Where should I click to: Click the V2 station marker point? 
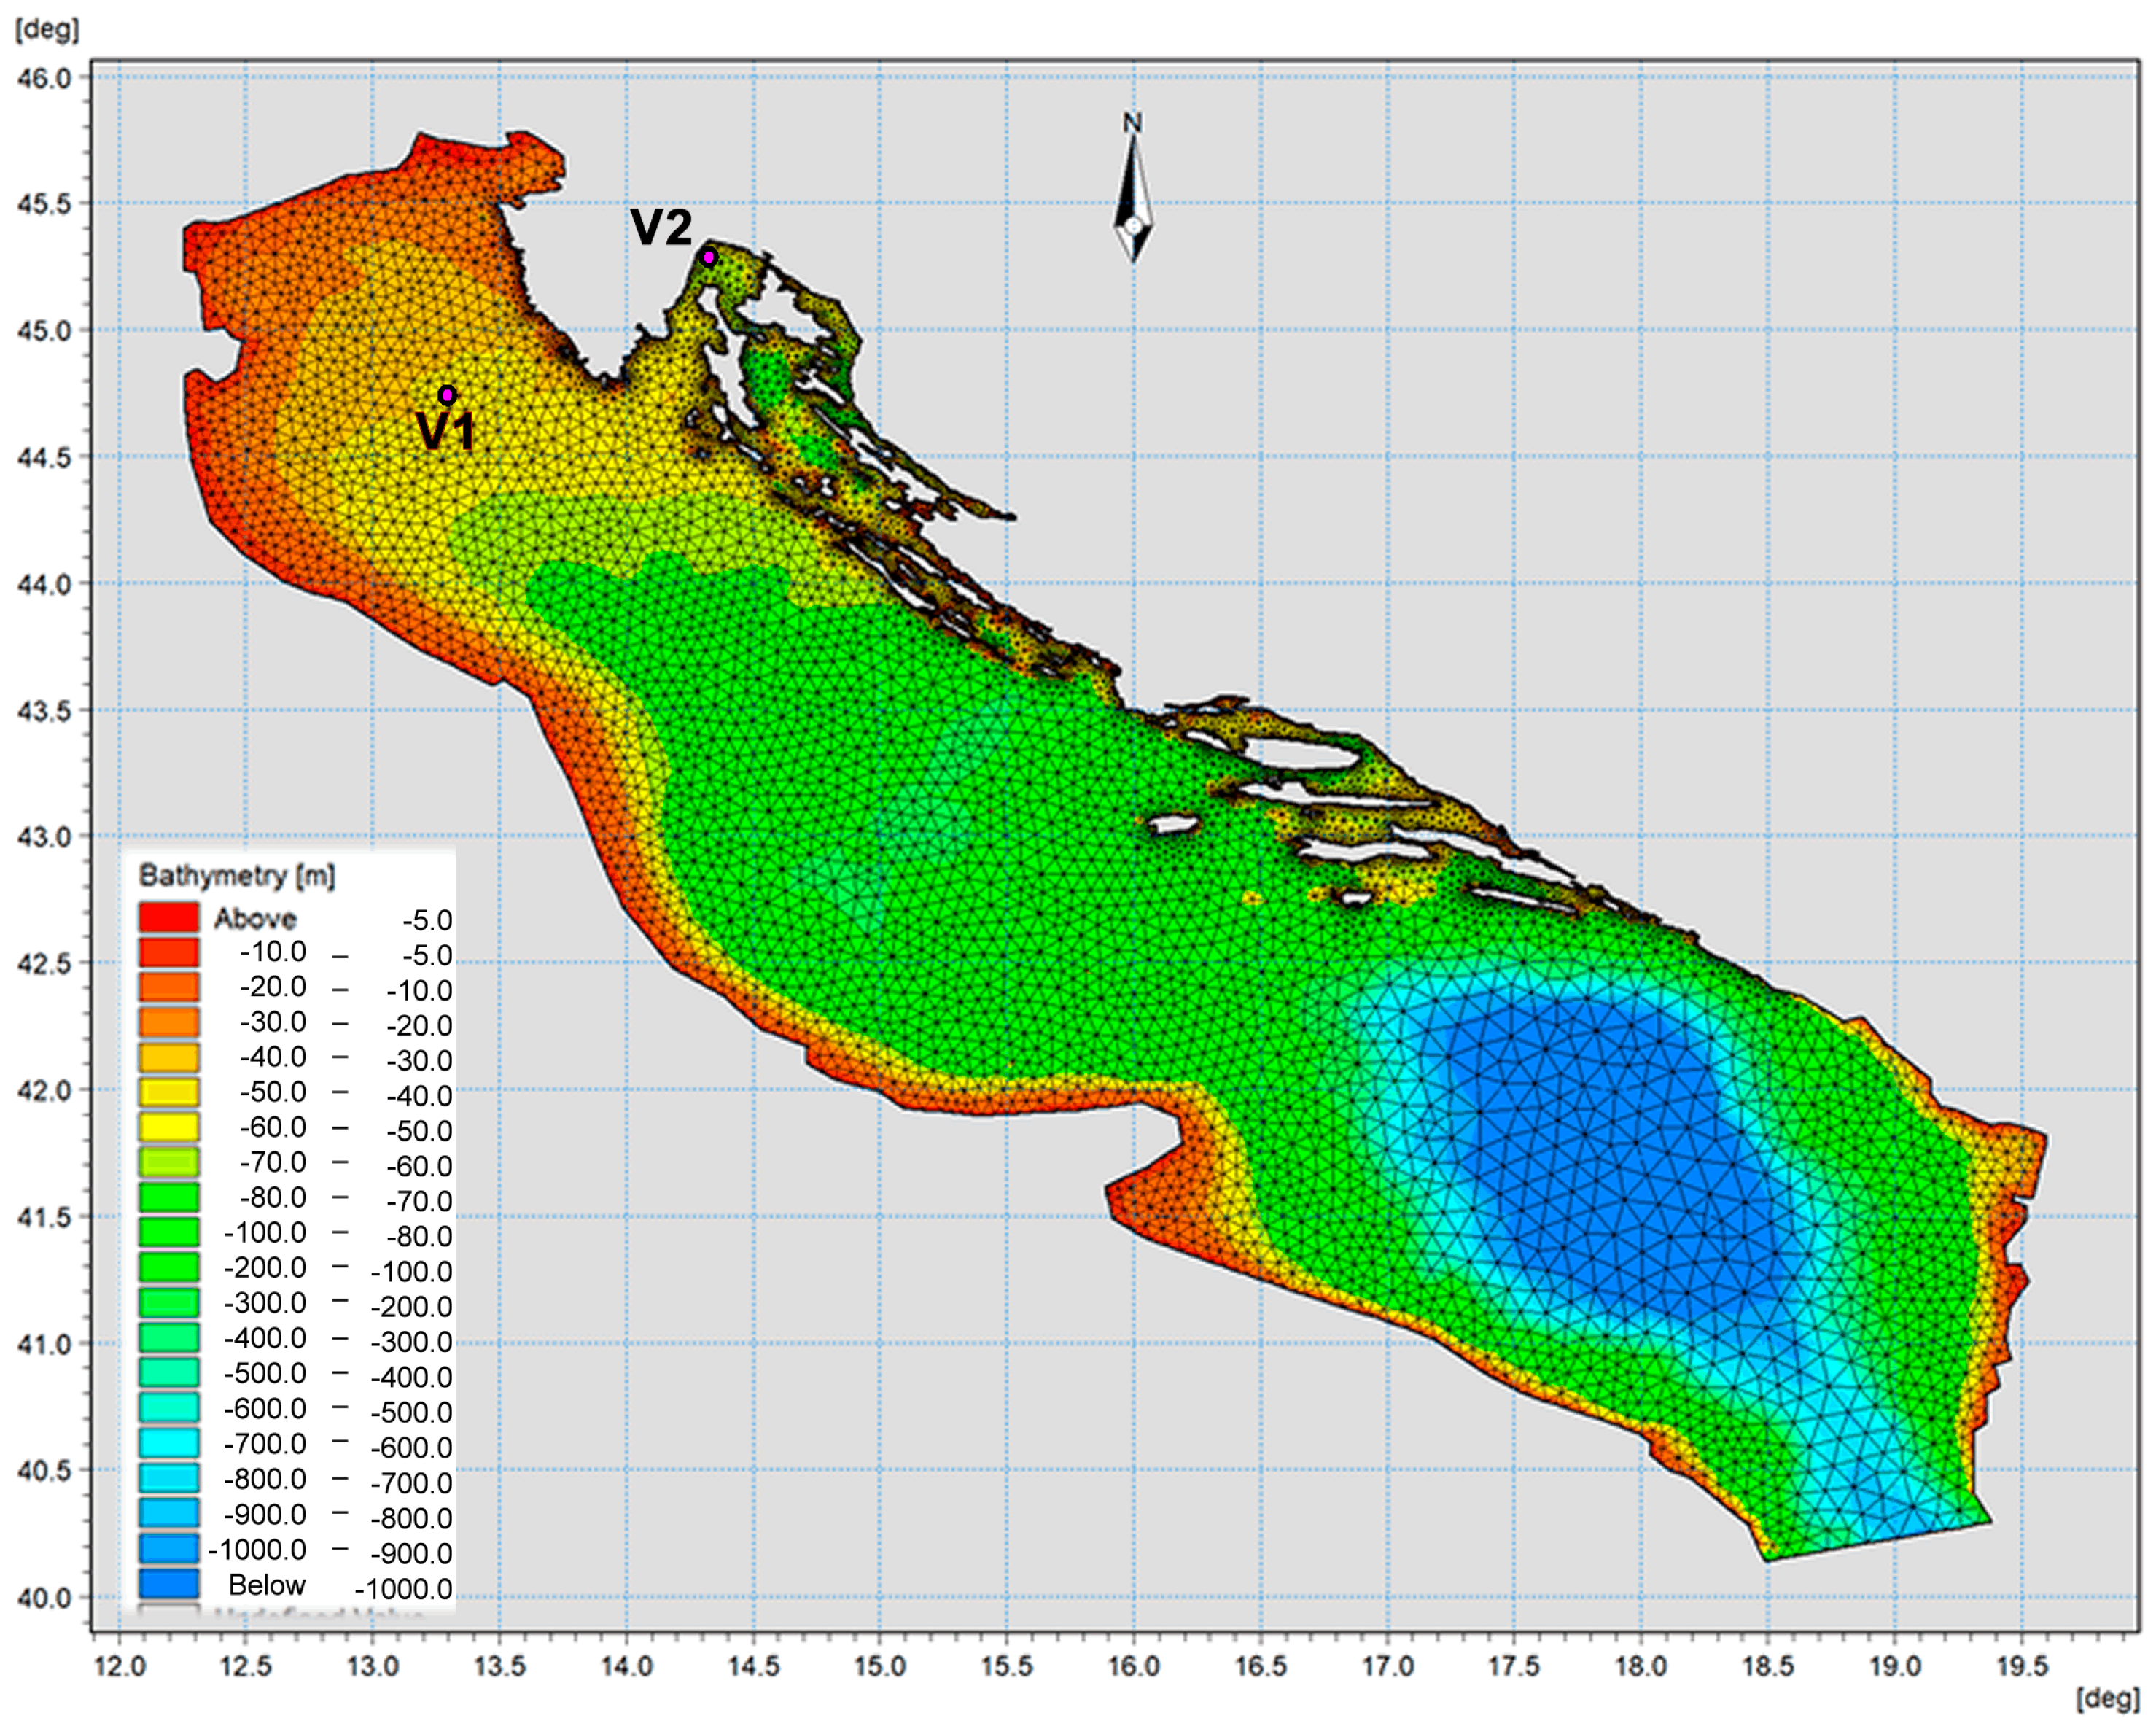point(709,257)
